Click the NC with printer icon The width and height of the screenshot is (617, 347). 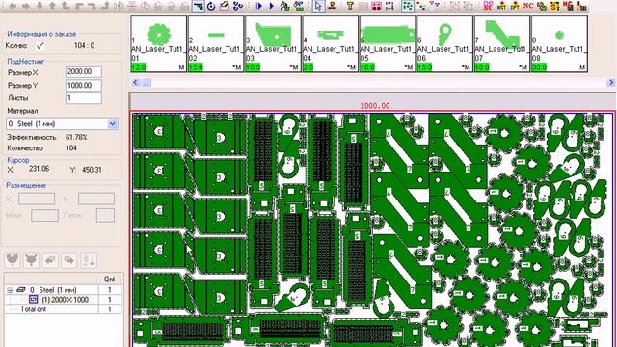(x=568, y=6)
